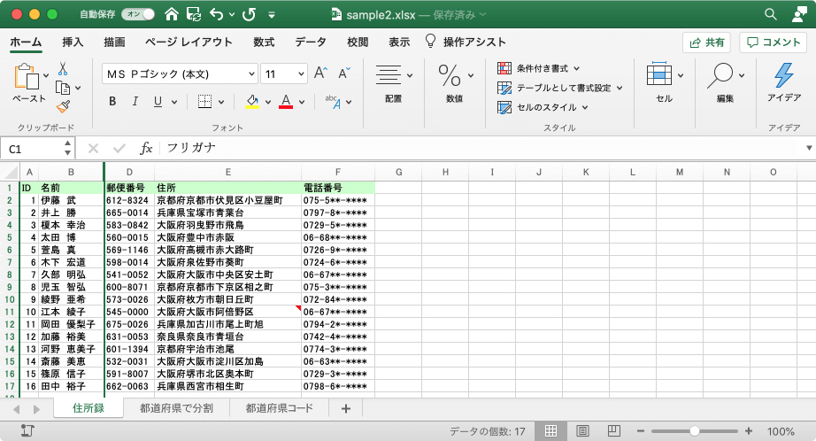816x441 pixels.
Task: Open the font name dropdown
Action: (252, 73)
